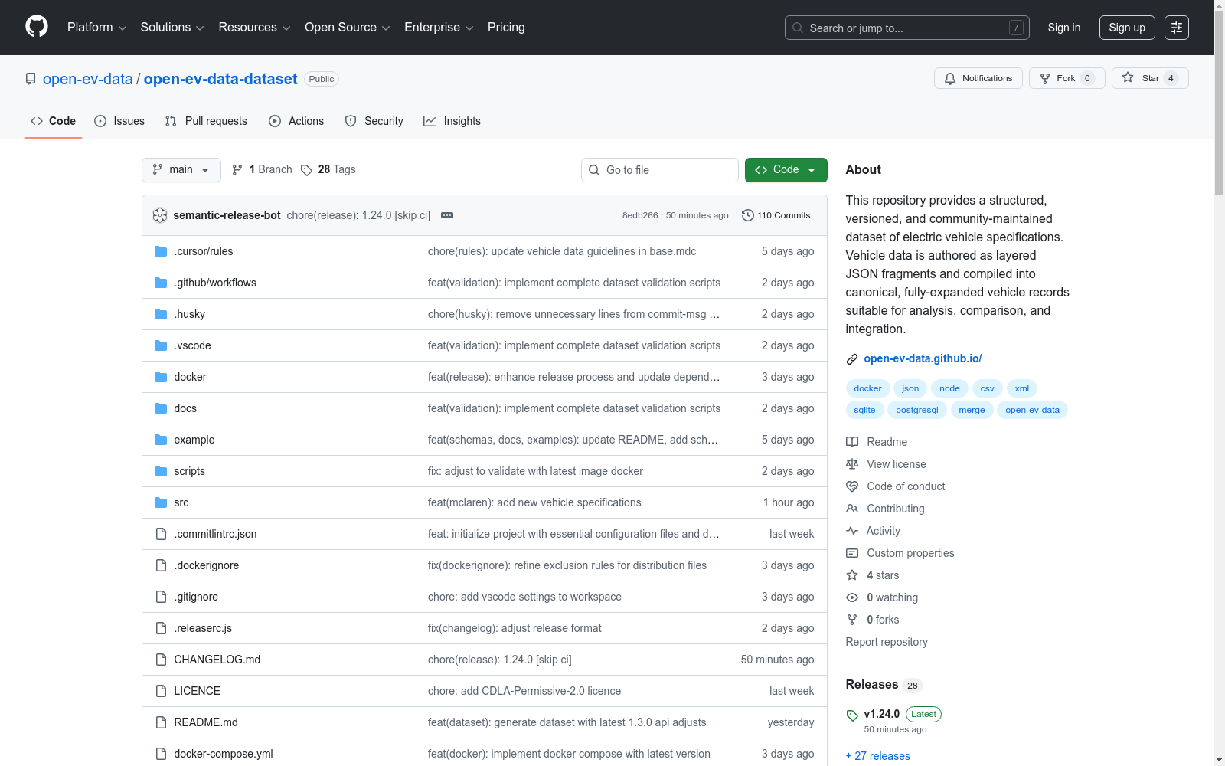
Task: Click the GitHub logo icon
Action: coord(37,27)
